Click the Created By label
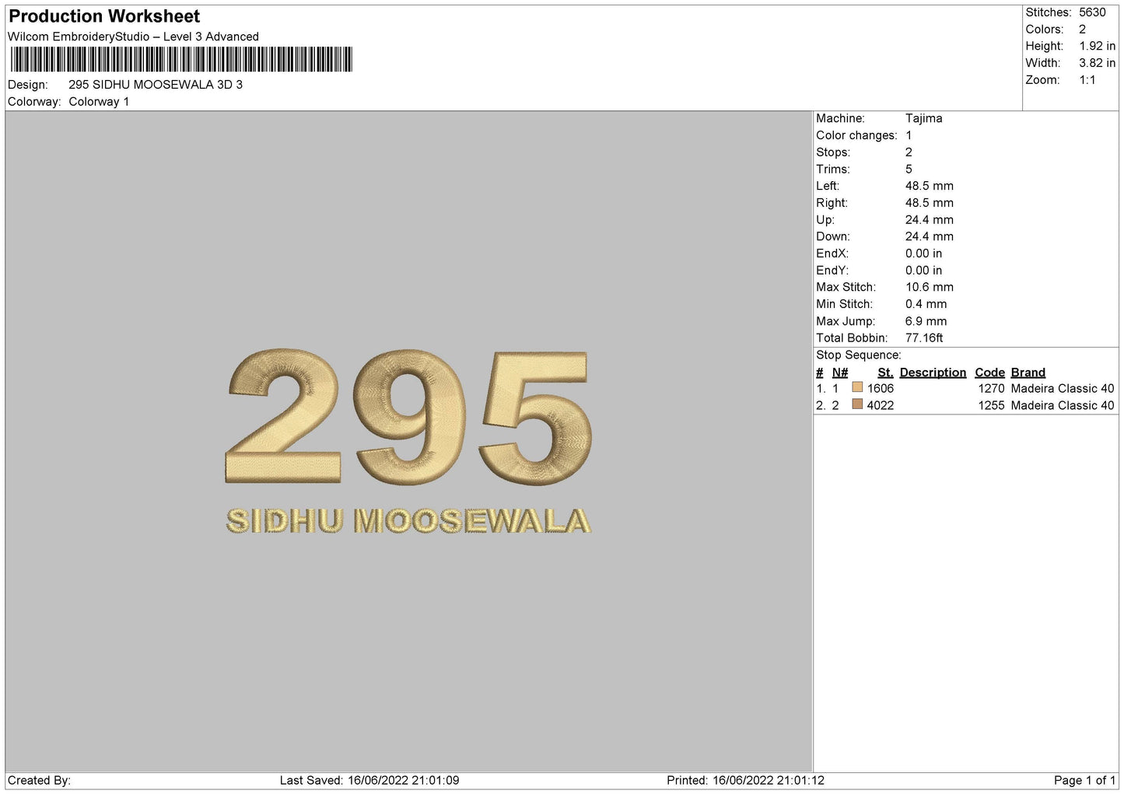Viewport: 1124px width, 794px height. coord(39,781)
